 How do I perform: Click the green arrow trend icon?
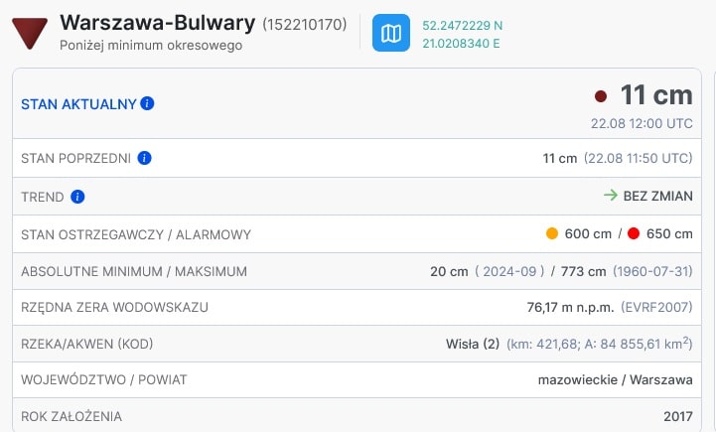click(x=611, y=196)
